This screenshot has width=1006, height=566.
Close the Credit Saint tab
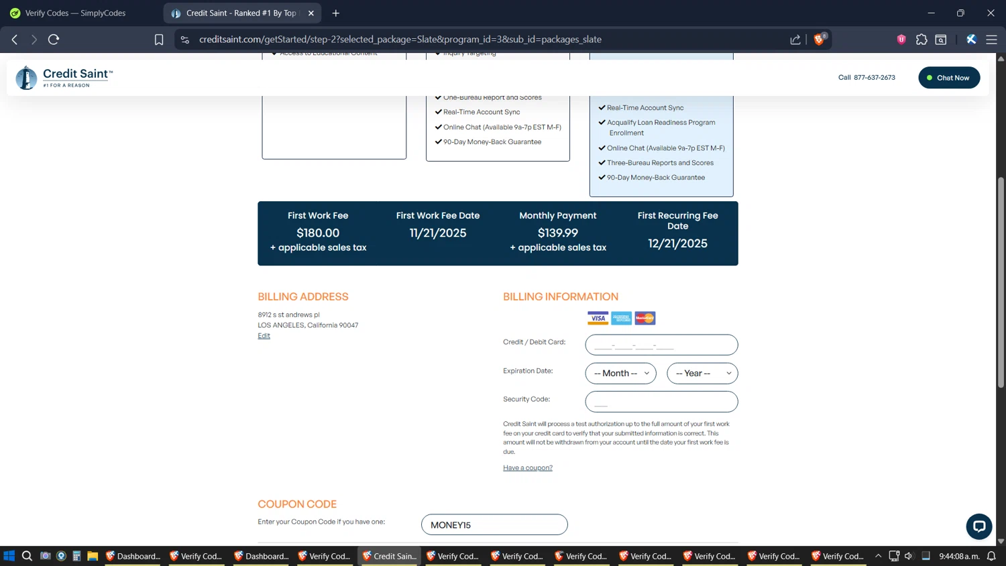311,13
